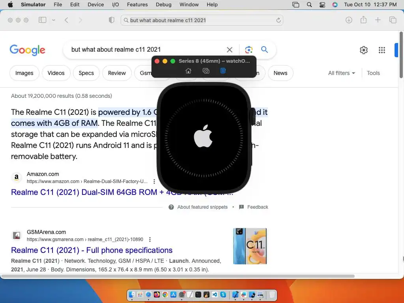Go forward in Safari
404x303 pixels.
click(80, 20)
